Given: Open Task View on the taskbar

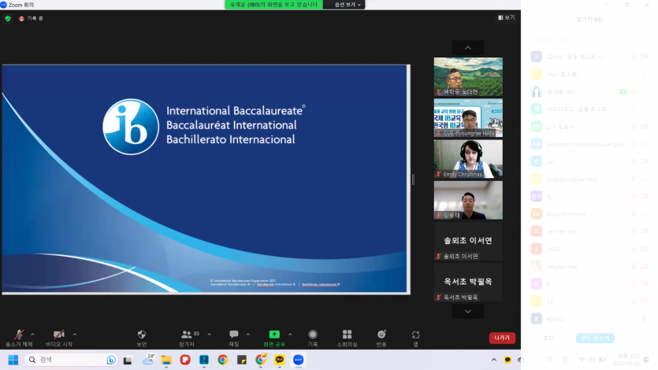Looking at the screenshot, I should click(128, 360).
